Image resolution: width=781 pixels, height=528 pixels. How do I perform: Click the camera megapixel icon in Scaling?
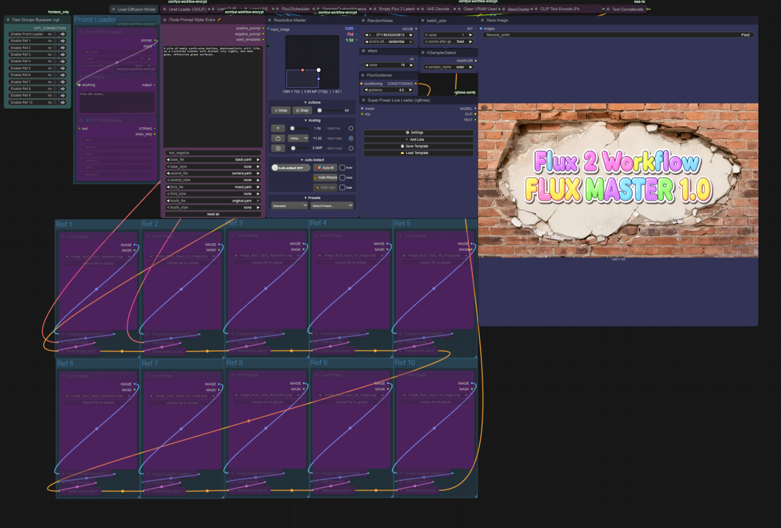coord(278,148)
